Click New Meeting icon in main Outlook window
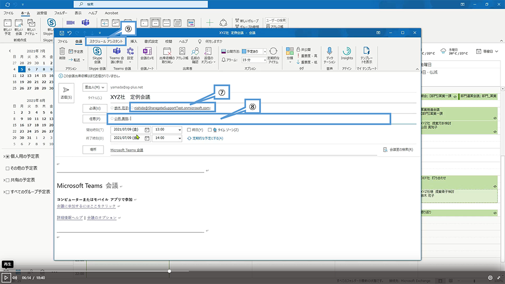Image resolution: width=505 pixels, height=284 pixels. [19, 23]
